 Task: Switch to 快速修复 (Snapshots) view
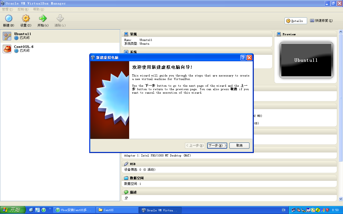pos(321,21)
